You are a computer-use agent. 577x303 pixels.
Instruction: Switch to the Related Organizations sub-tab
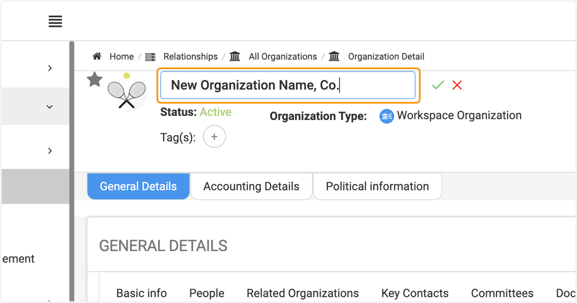(x=303, y=293)
